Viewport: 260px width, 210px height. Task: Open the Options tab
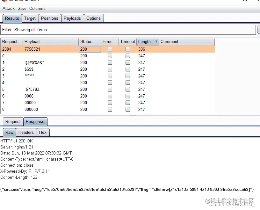tap(94, 18)
